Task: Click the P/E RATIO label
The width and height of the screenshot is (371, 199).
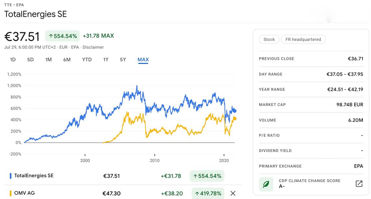Action: tap(269, 135)
